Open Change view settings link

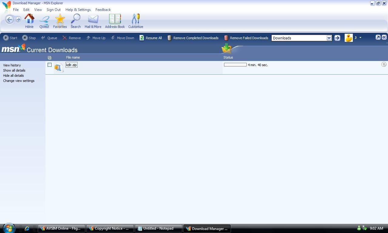point(19,81)
